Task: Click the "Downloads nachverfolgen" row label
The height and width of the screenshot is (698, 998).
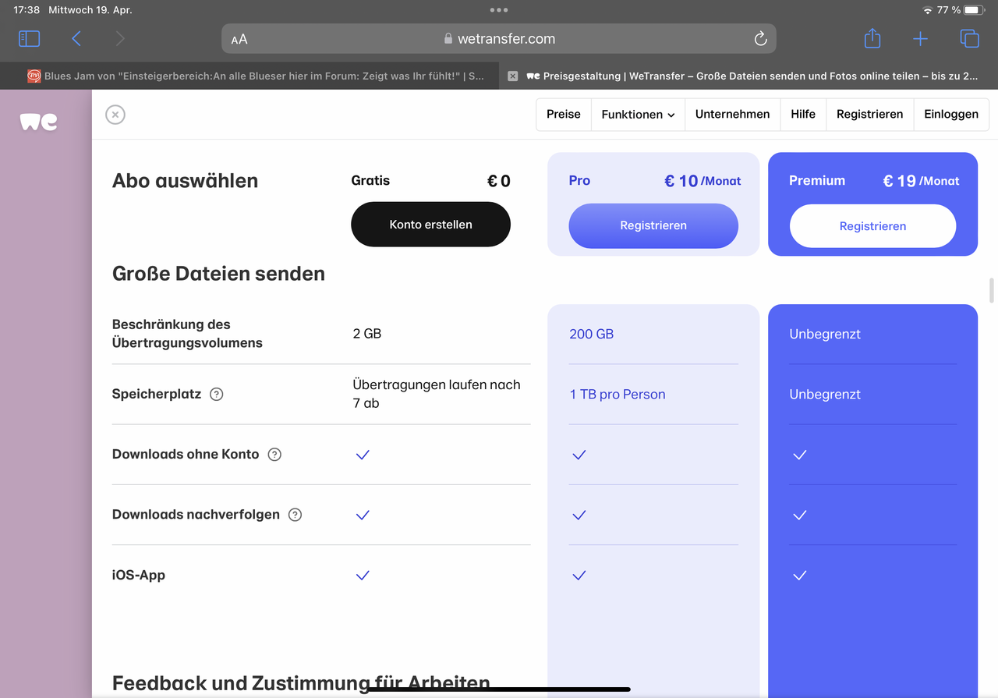Action: point(196,515)
